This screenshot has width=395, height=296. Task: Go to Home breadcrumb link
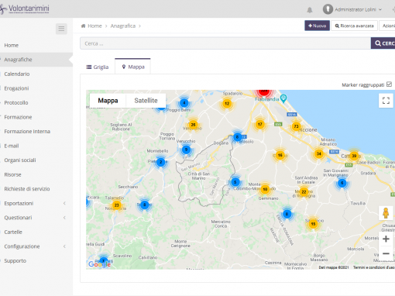pos(94,26)
